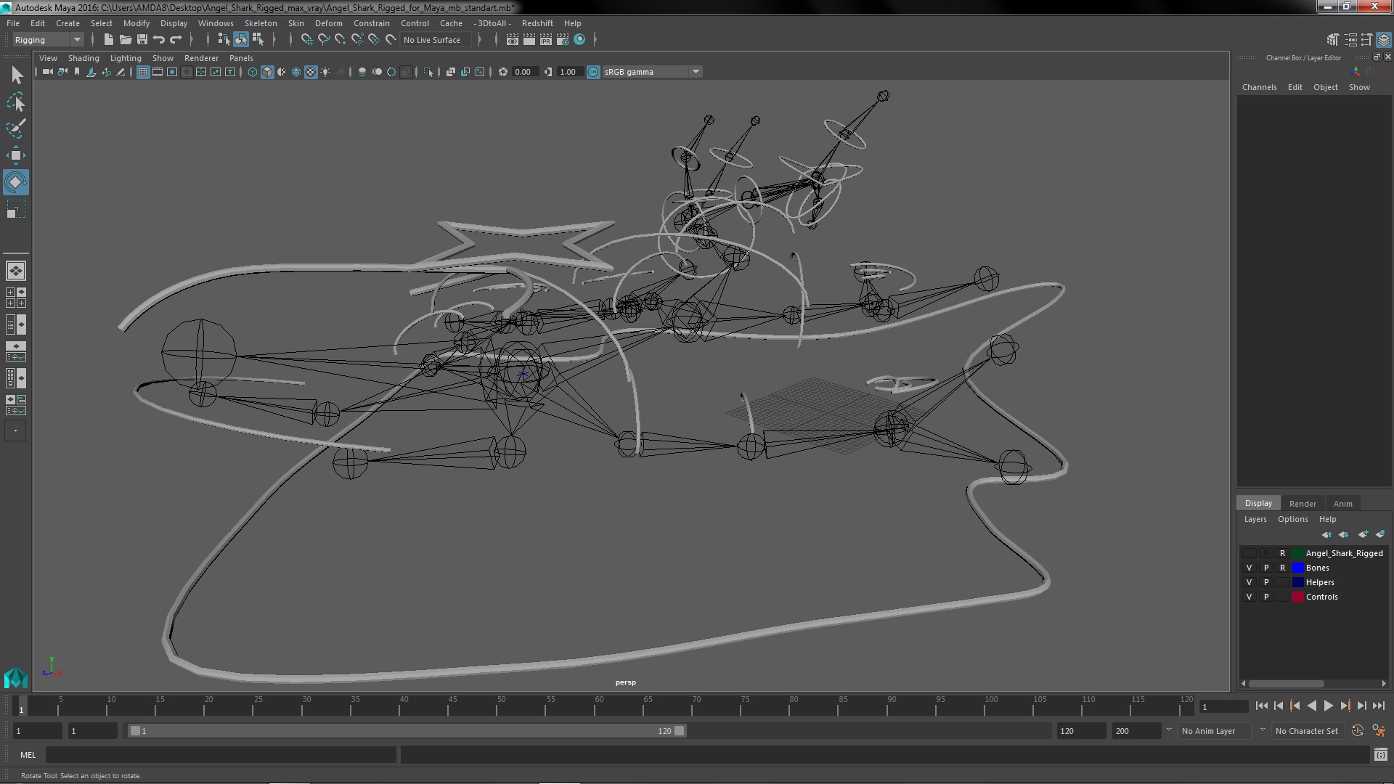1394x784 pixels.
Task: Open the Deform menu
Action: tap(328, 23)
